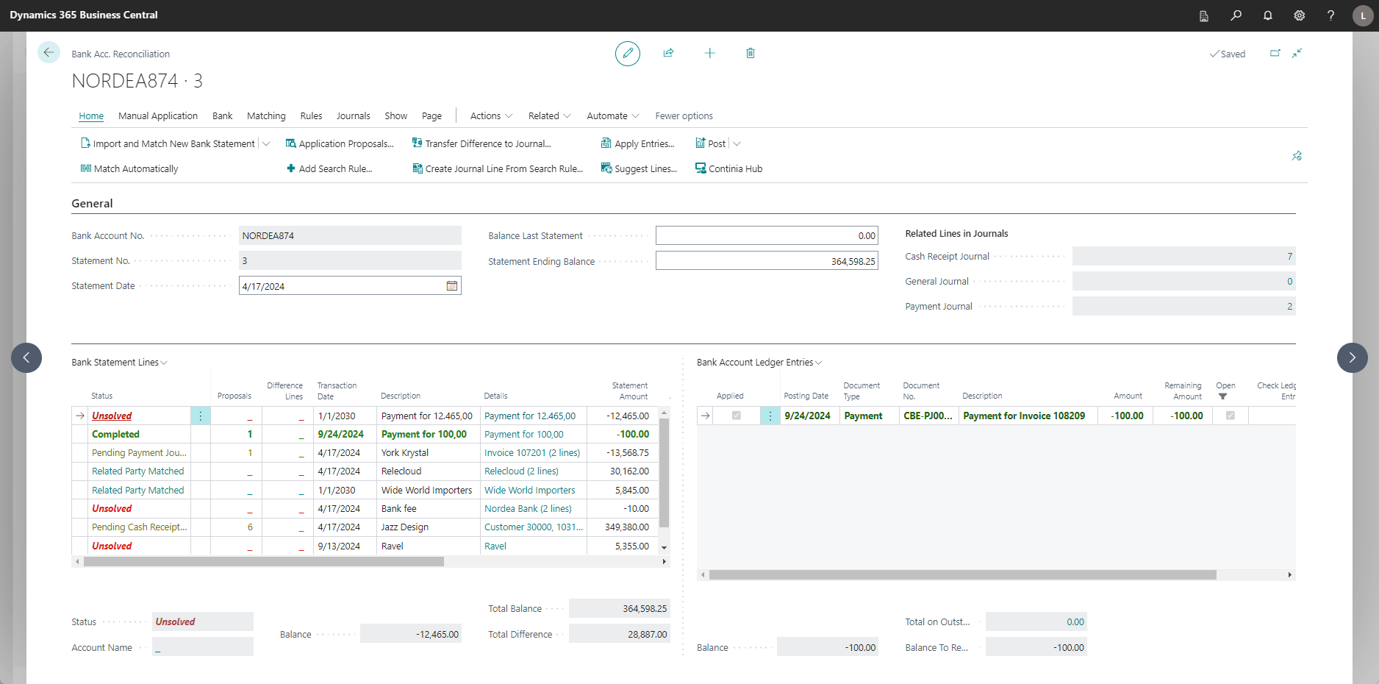The height and width of the screenshot is (684, 1379).
Task: Click the Statement Ending Balance field
Action: 767,261
